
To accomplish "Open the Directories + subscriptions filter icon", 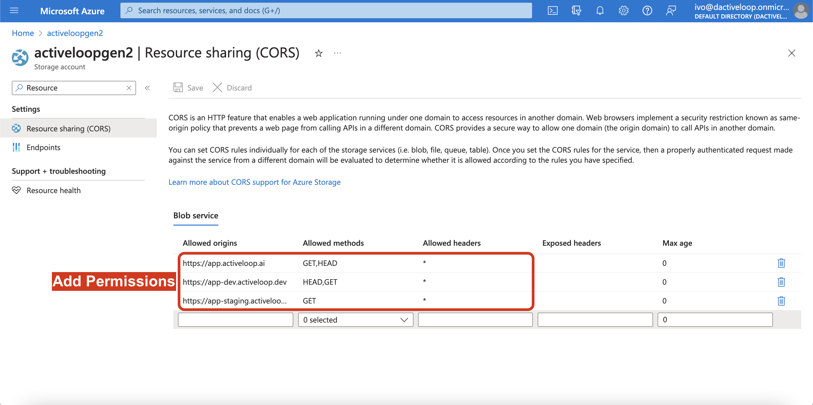I will coord(576,11).
